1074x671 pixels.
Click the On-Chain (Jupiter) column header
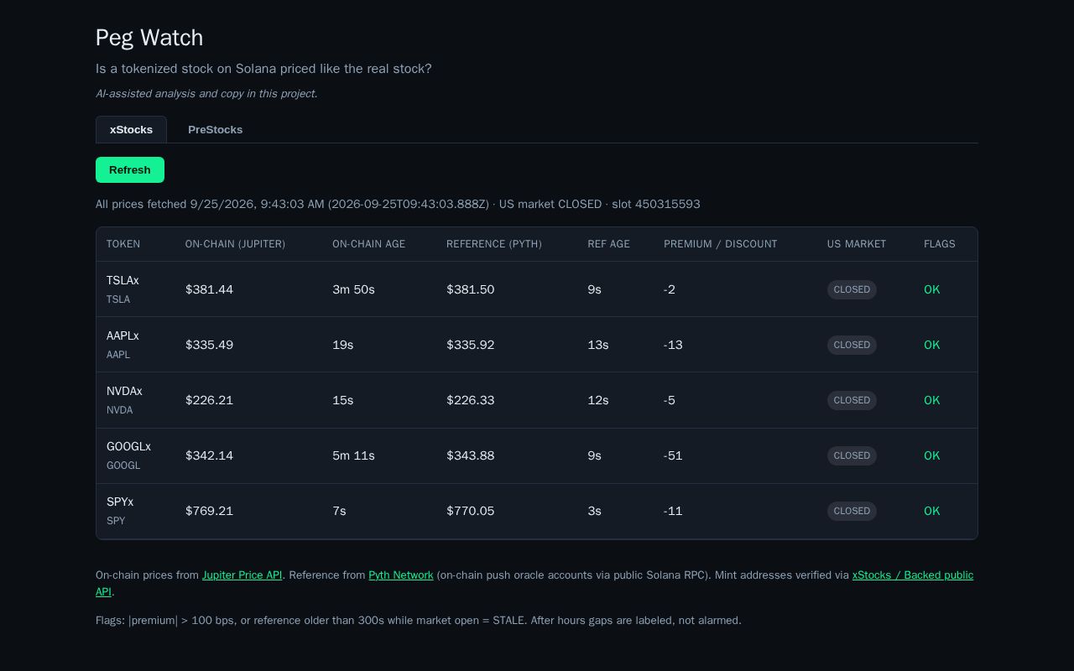[235, 244]
